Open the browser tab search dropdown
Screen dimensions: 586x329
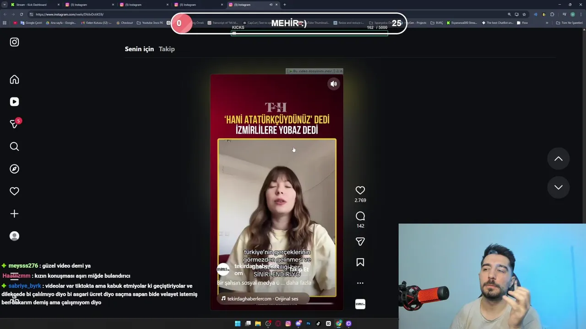click(x=4, y=5)
